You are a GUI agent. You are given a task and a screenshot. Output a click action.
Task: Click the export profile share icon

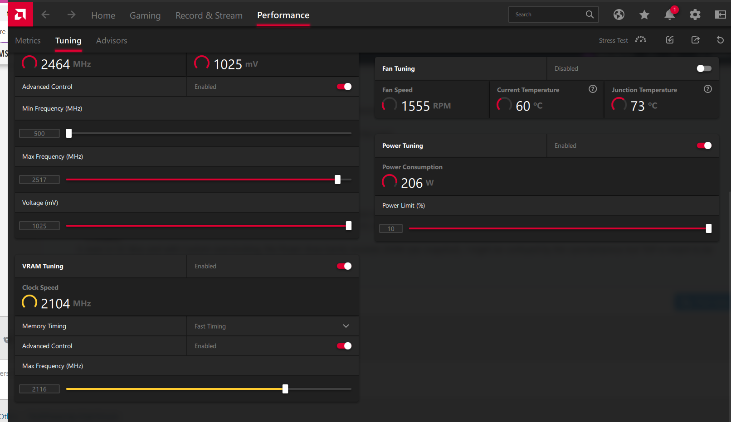tap(695, 40)
